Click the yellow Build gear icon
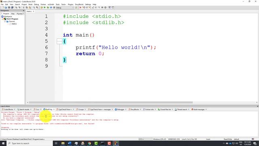This screenshot has height=146, width=259. (x=42, y=7)
